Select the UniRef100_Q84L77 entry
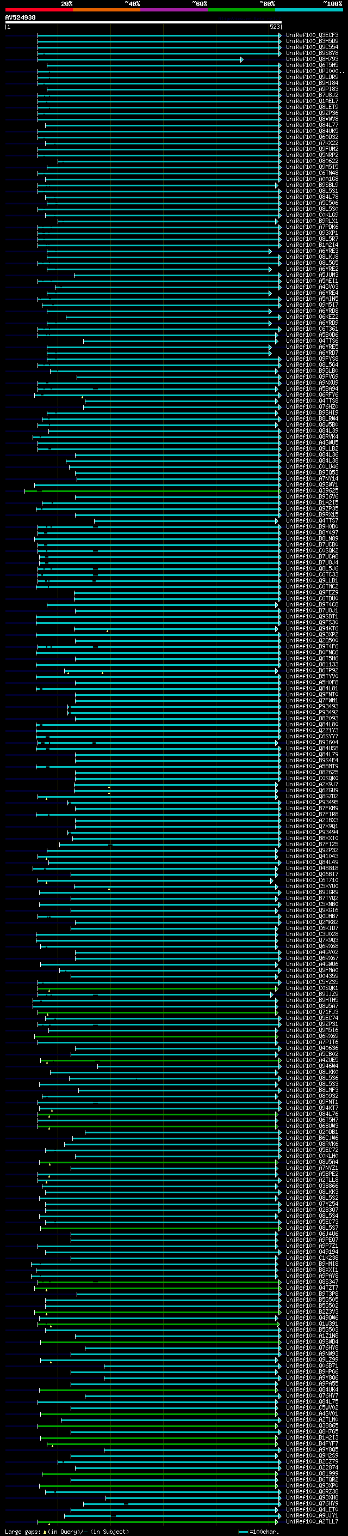This screenshot has width=348, height=1536. [x=312, y=125]
